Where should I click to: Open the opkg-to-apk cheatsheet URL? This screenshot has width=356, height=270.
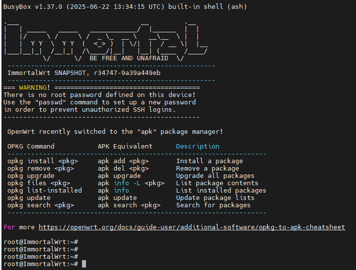coord(192,227)
